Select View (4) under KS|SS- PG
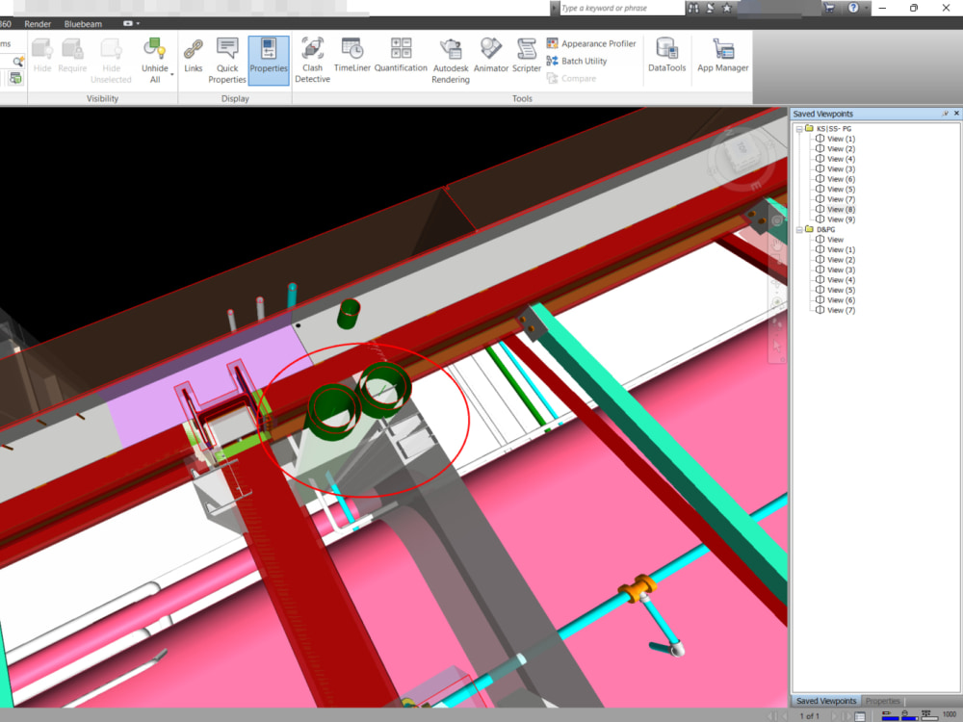This screenshot has width=963, height=722. (x=841, y=159)
